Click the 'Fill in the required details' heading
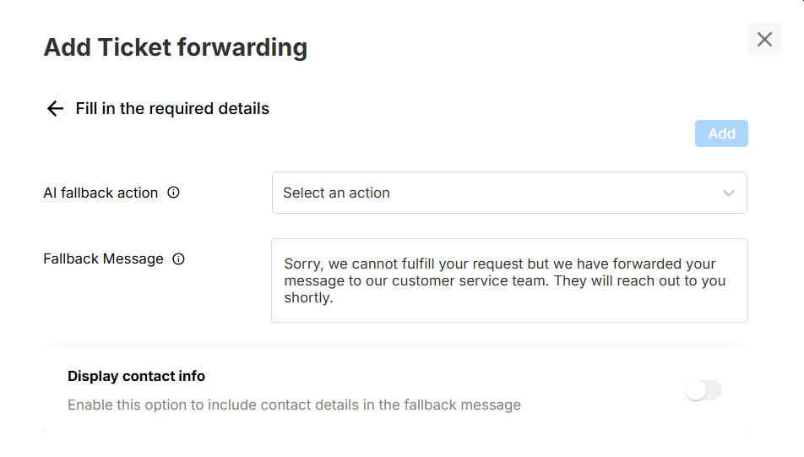The width and height of the screenshot is (804, 457). coord(172,108)
